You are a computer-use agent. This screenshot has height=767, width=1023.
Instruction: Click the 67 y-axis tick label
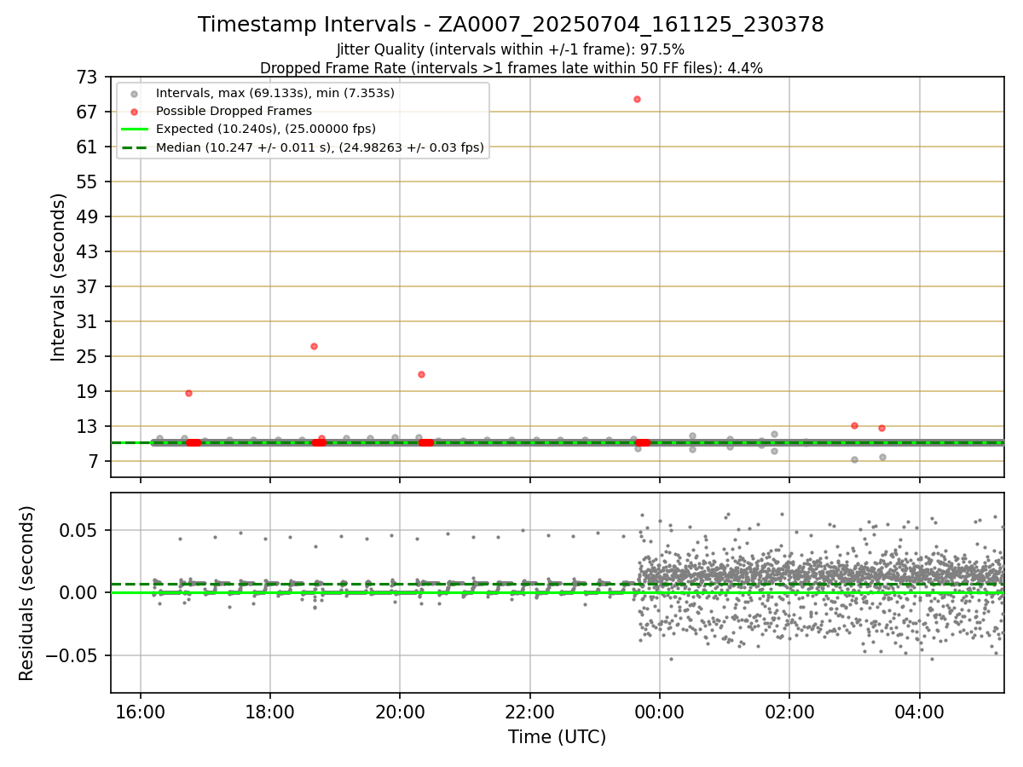(89, 112)
